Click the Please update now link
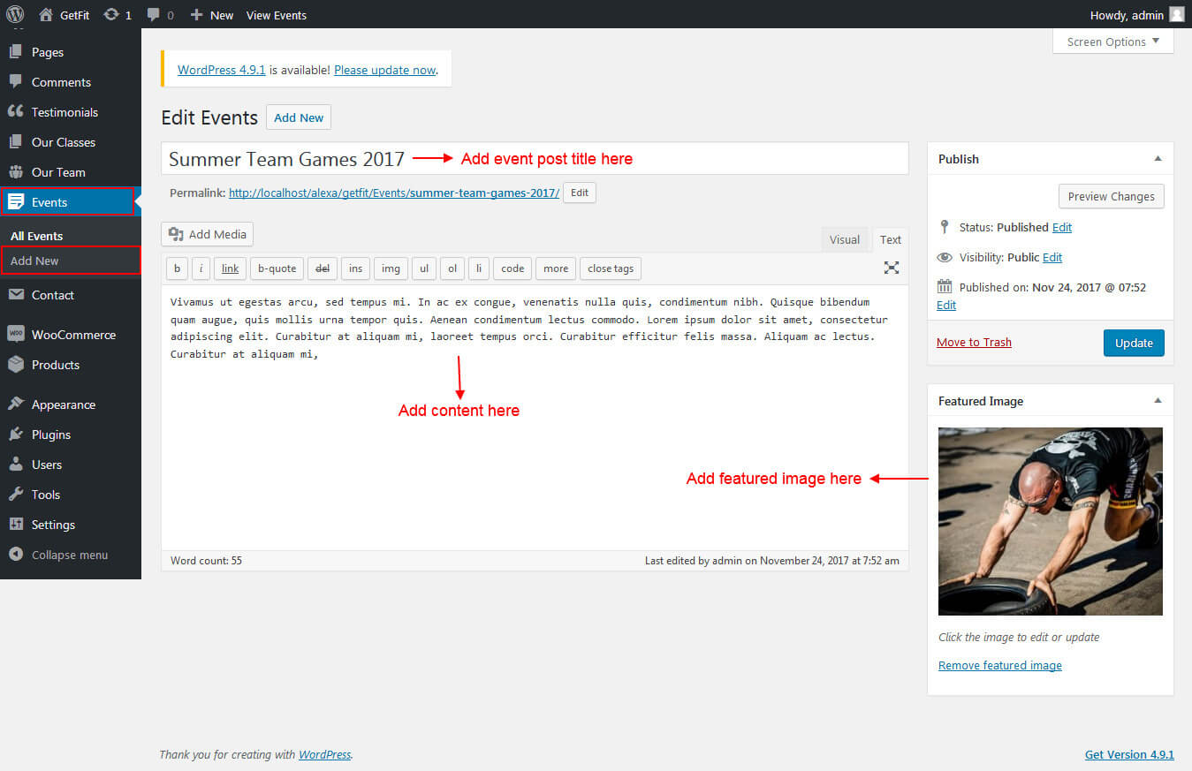1192x771 pixels. [385, 70]
